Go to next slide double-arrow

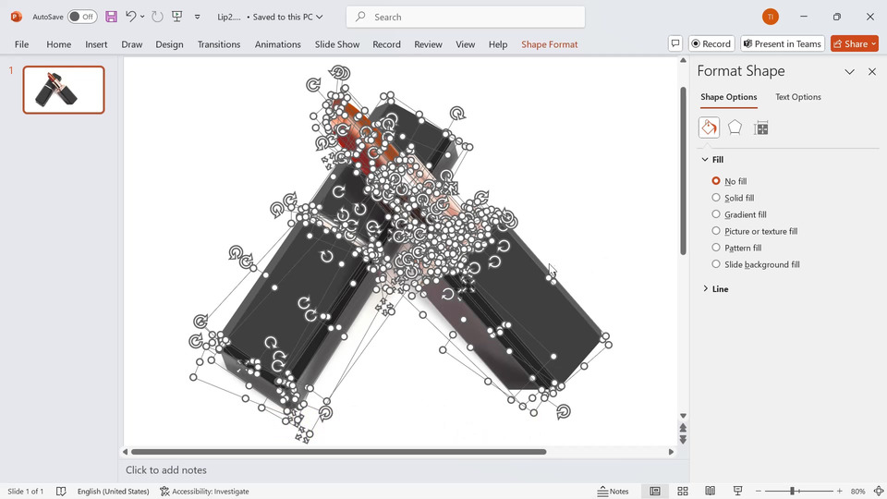[x=683, y=440]
